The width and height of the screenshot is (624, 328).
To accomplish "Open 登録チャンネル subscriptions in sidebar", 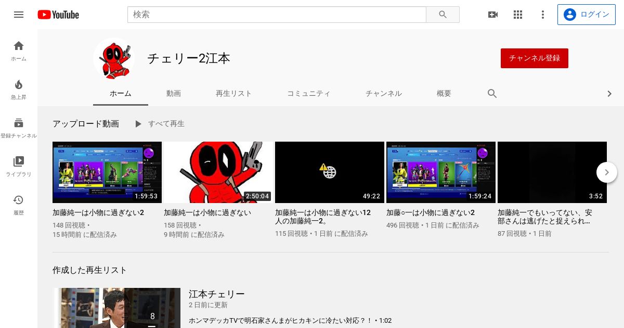I will 19,128.
